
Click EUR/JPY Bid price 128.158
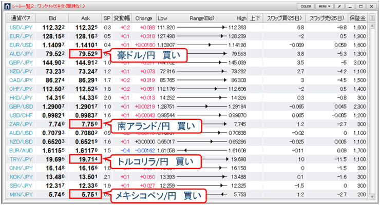pos(53,36)
